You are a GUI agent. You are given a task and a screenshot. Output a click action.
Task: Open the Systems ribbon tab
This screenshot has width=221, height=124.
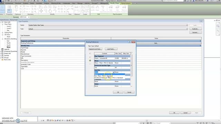pyautogui.click(x=26, y=3)
